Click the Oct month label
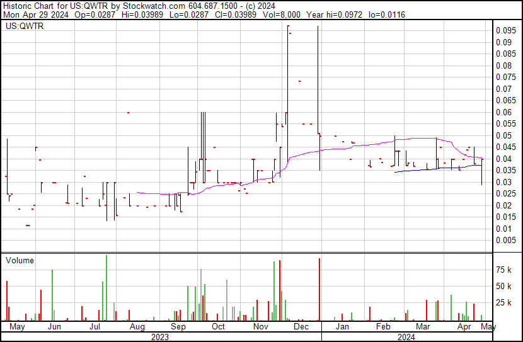Screen dimensions: 523x342 (218, 327)
